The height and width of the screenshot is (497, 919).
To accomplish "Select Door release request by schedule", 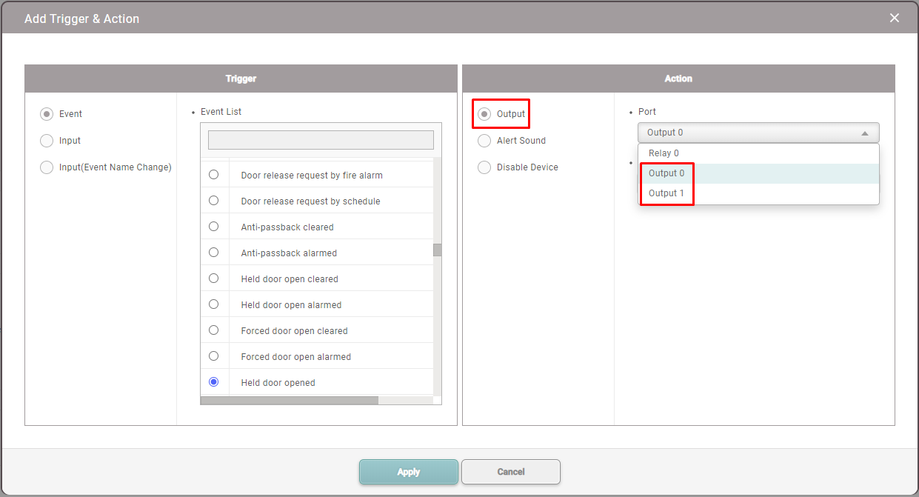I will [x=214, y=201].
